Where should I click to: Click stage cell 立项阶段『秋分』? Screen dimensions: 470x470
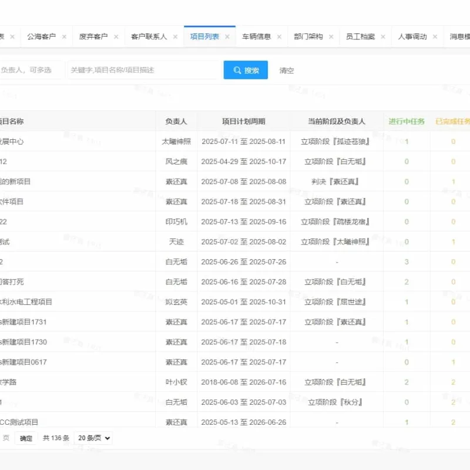[x=335, y=402]
